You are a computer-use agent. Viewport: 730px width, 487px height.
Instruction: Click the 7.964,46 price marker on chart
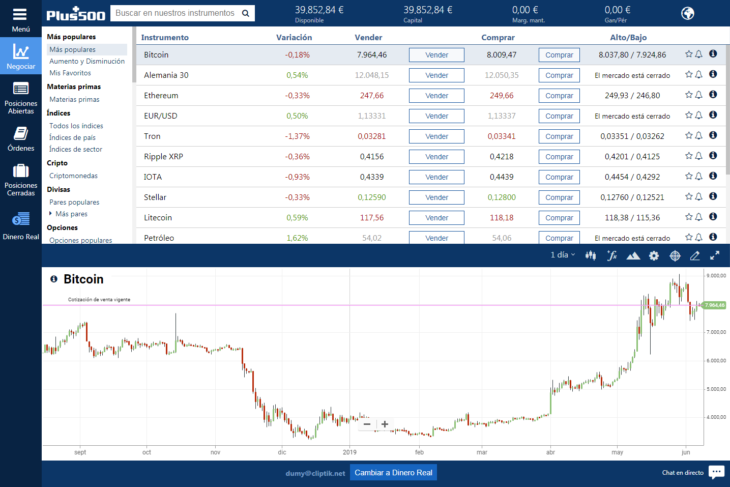[714, 305]
